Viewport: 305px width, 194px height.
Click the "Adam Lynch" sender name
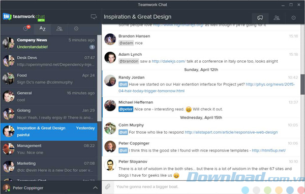pyautogui.click(x=130, y=55)
